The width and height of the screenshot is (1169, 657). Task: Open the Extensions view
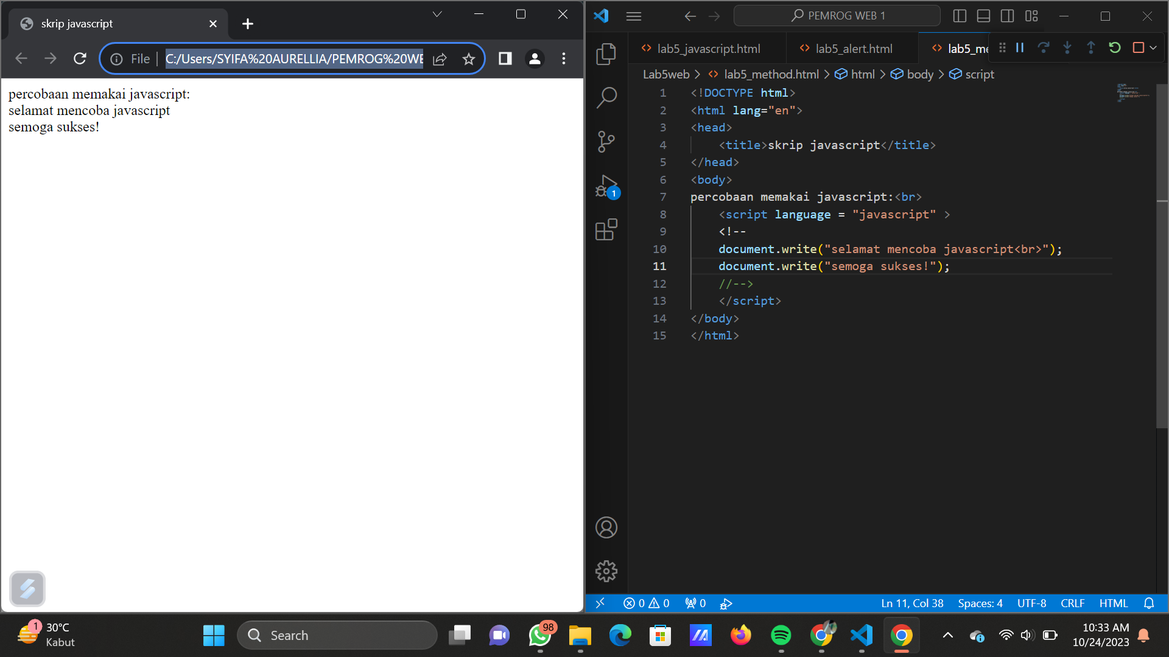(606, 229)
